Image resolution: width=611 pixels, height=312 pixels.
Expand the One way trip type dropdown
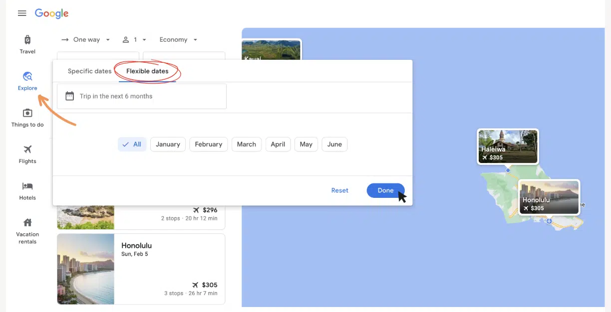pos(86,40)
